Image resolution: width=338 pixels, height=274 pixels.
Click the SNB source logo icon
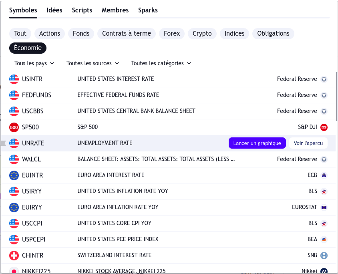(324, 255)
